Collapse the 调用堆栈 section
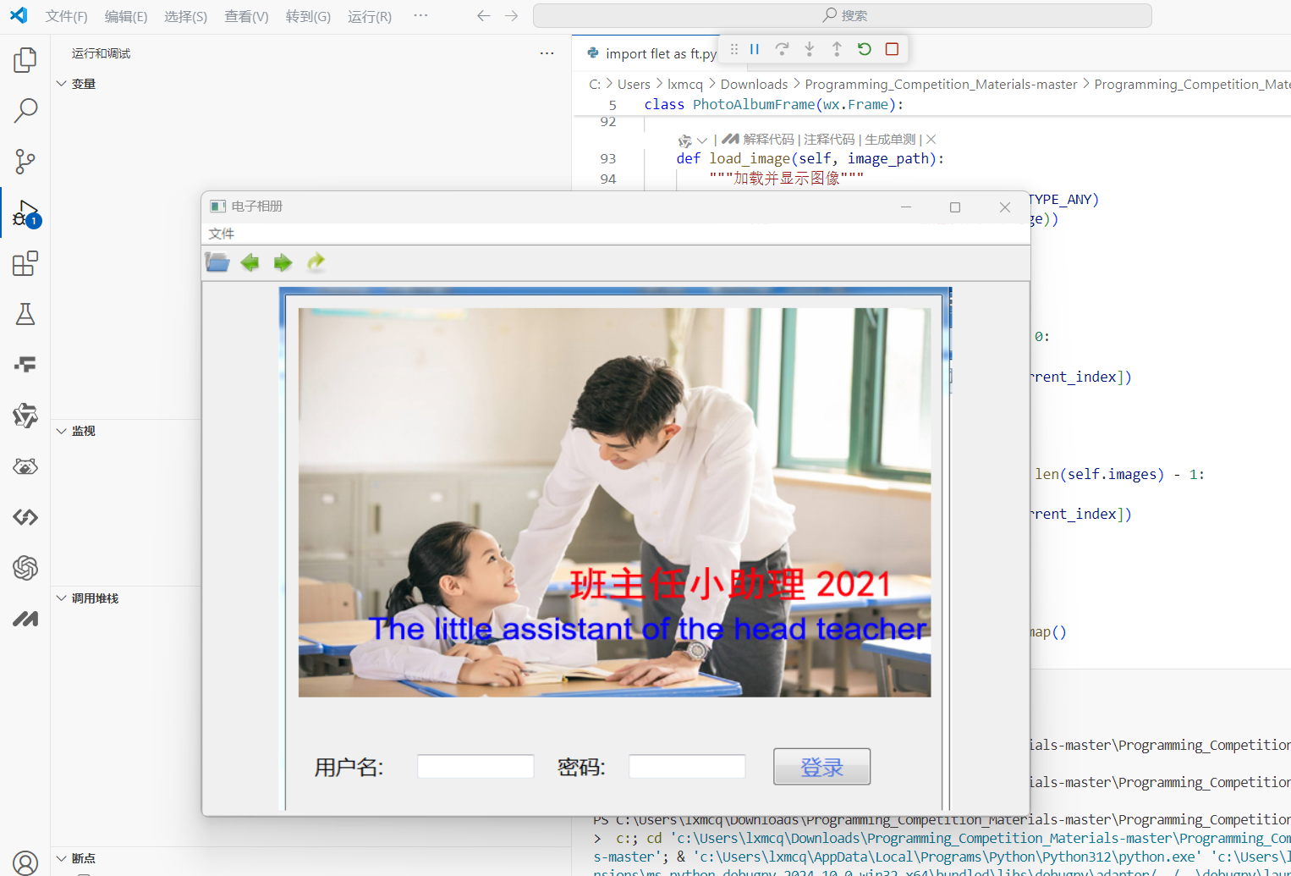The height and width of the screenshot is (876, 1291). coord(61,598)
